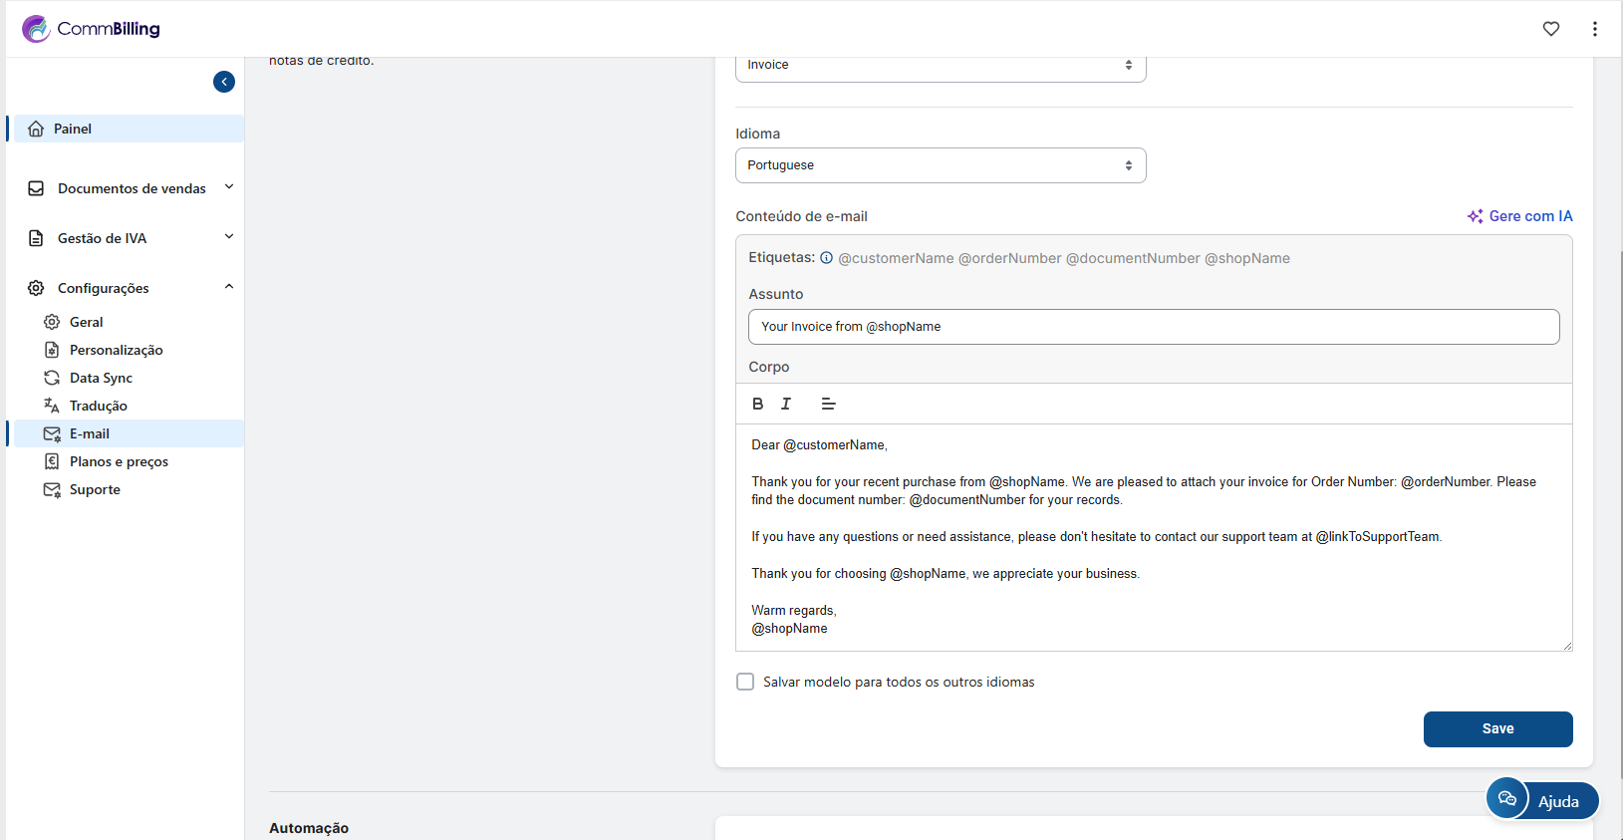Image resolution: width=1623 pixels, height=840 pixels.
Task: Click Gere com IA link
Action: pyautogui.click(x=1519, y=216)
